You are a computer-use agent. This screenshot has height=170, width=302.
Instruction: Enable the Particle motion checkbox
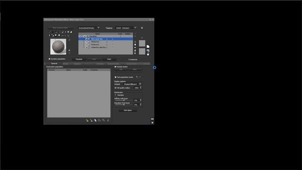[x=115, y=67]
